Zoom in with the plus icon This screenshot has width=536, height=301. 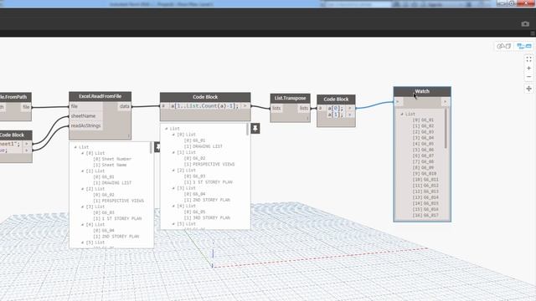pos(528,69)
